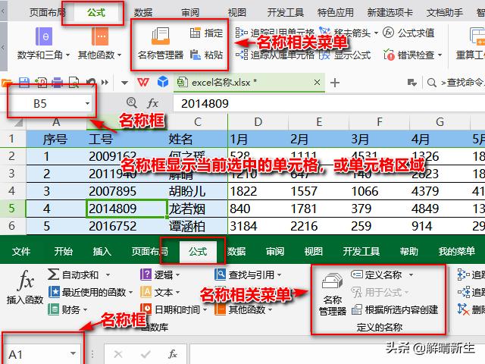This screenshot has width=485, height=364.
Task: Click the WPS home logo icon
Action: point(143,83)
